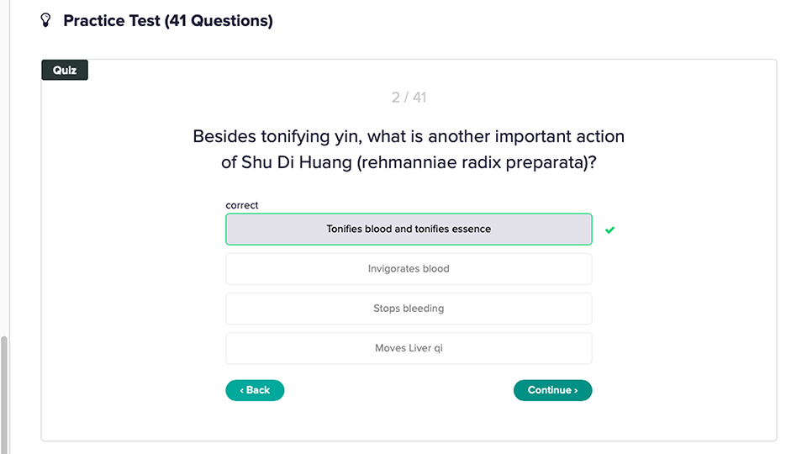
Task: Select the 'Moves Liver qi' option
Action: pyautogui.click(x=409, y=348)
